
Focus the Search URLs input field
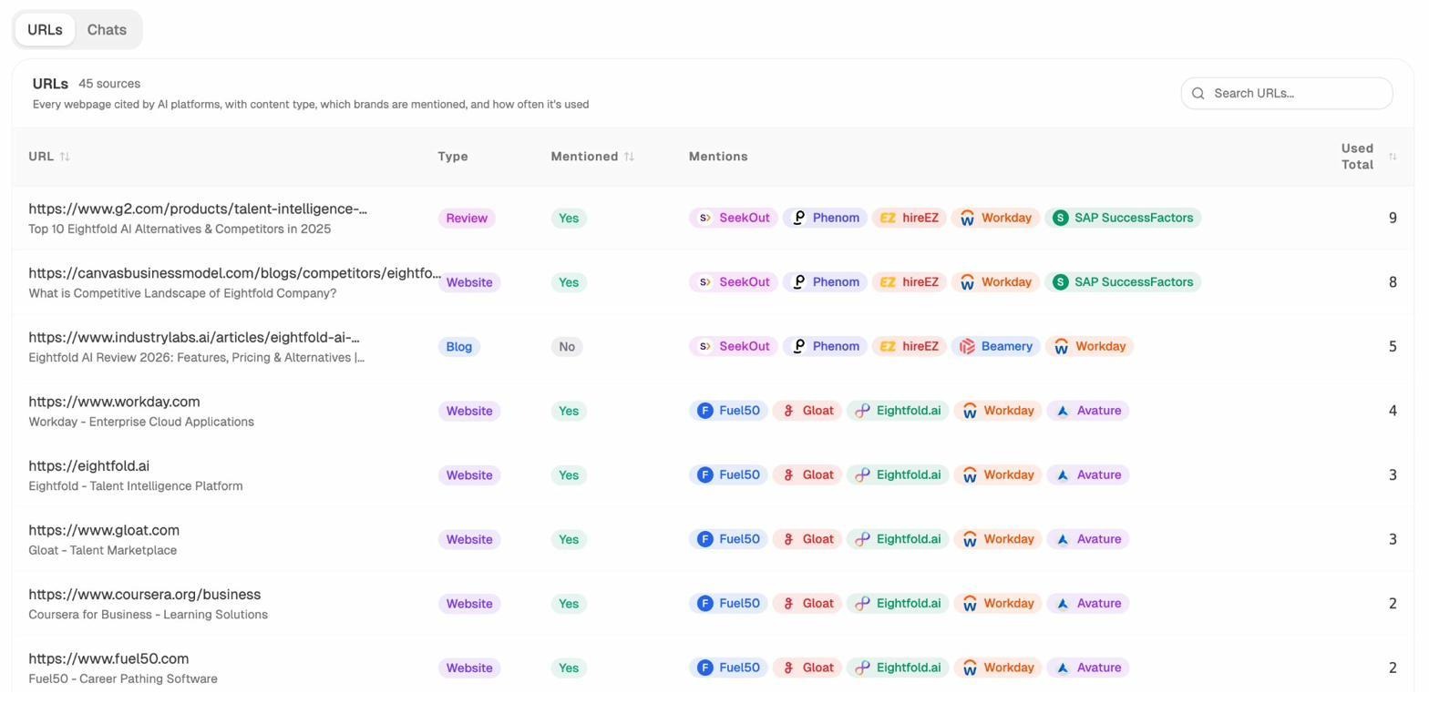pos(1296,94)
